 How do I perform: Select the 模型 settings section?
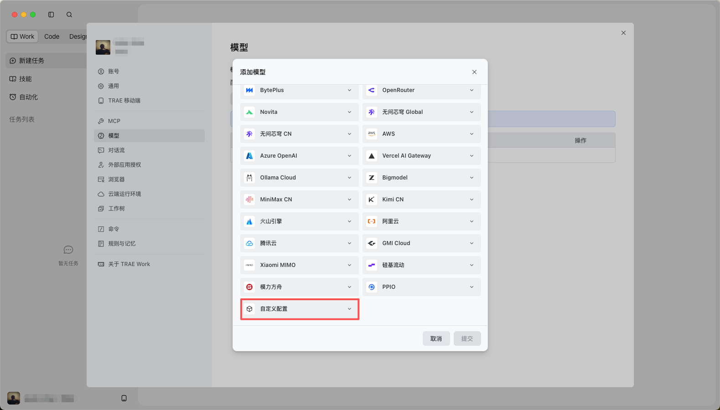click(x=149, y=136)
